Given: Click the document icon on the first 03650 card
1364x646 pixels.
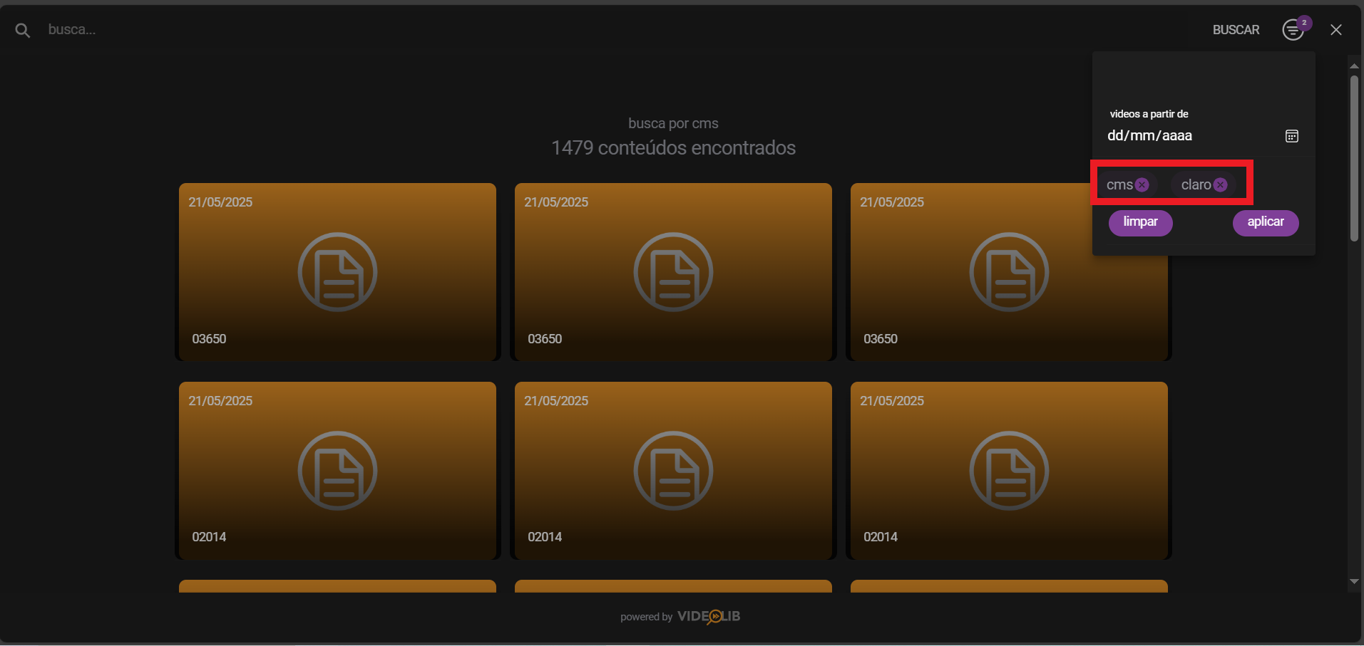Looking at the screenshot, I should [x=337, y=271].
